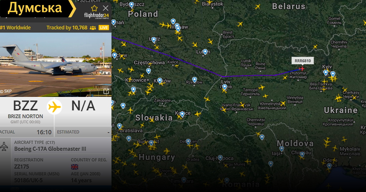
Task: Click the Tracked by 10,768 viewers text
Action: point(67,28)
